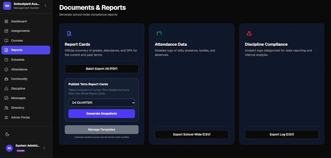Click the 'Generate school-wide compliance reports' subtitle
This screenshot has width=331, height=158.
(x=88, y=15)
